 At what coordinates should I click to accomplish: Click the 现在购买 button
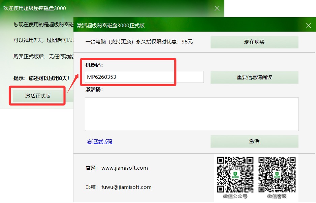pyautogui.click(x=254, y=42)
